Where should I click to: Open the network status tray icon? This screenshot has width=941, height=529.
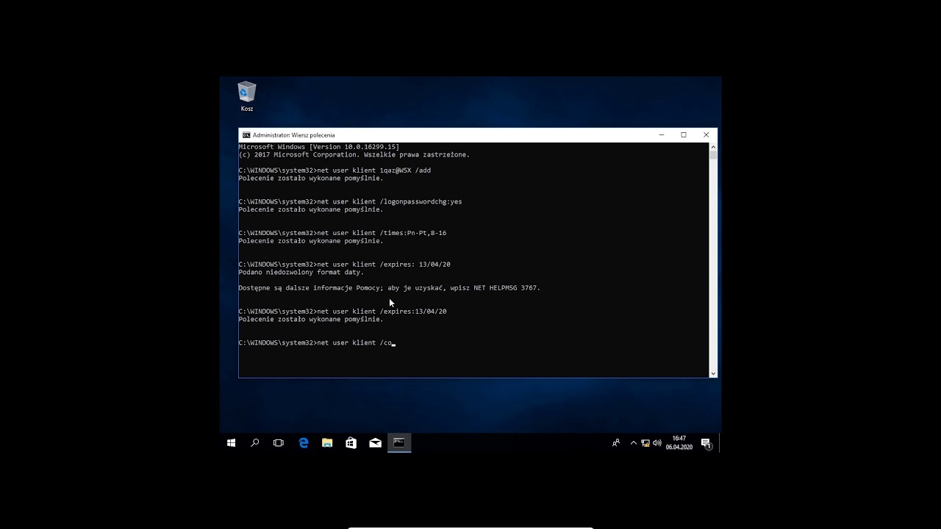tap(645, 443)
